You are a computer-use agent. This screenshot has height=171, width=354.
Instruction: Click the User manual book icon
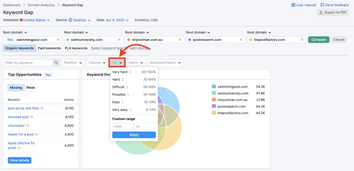tap(293, 5)
